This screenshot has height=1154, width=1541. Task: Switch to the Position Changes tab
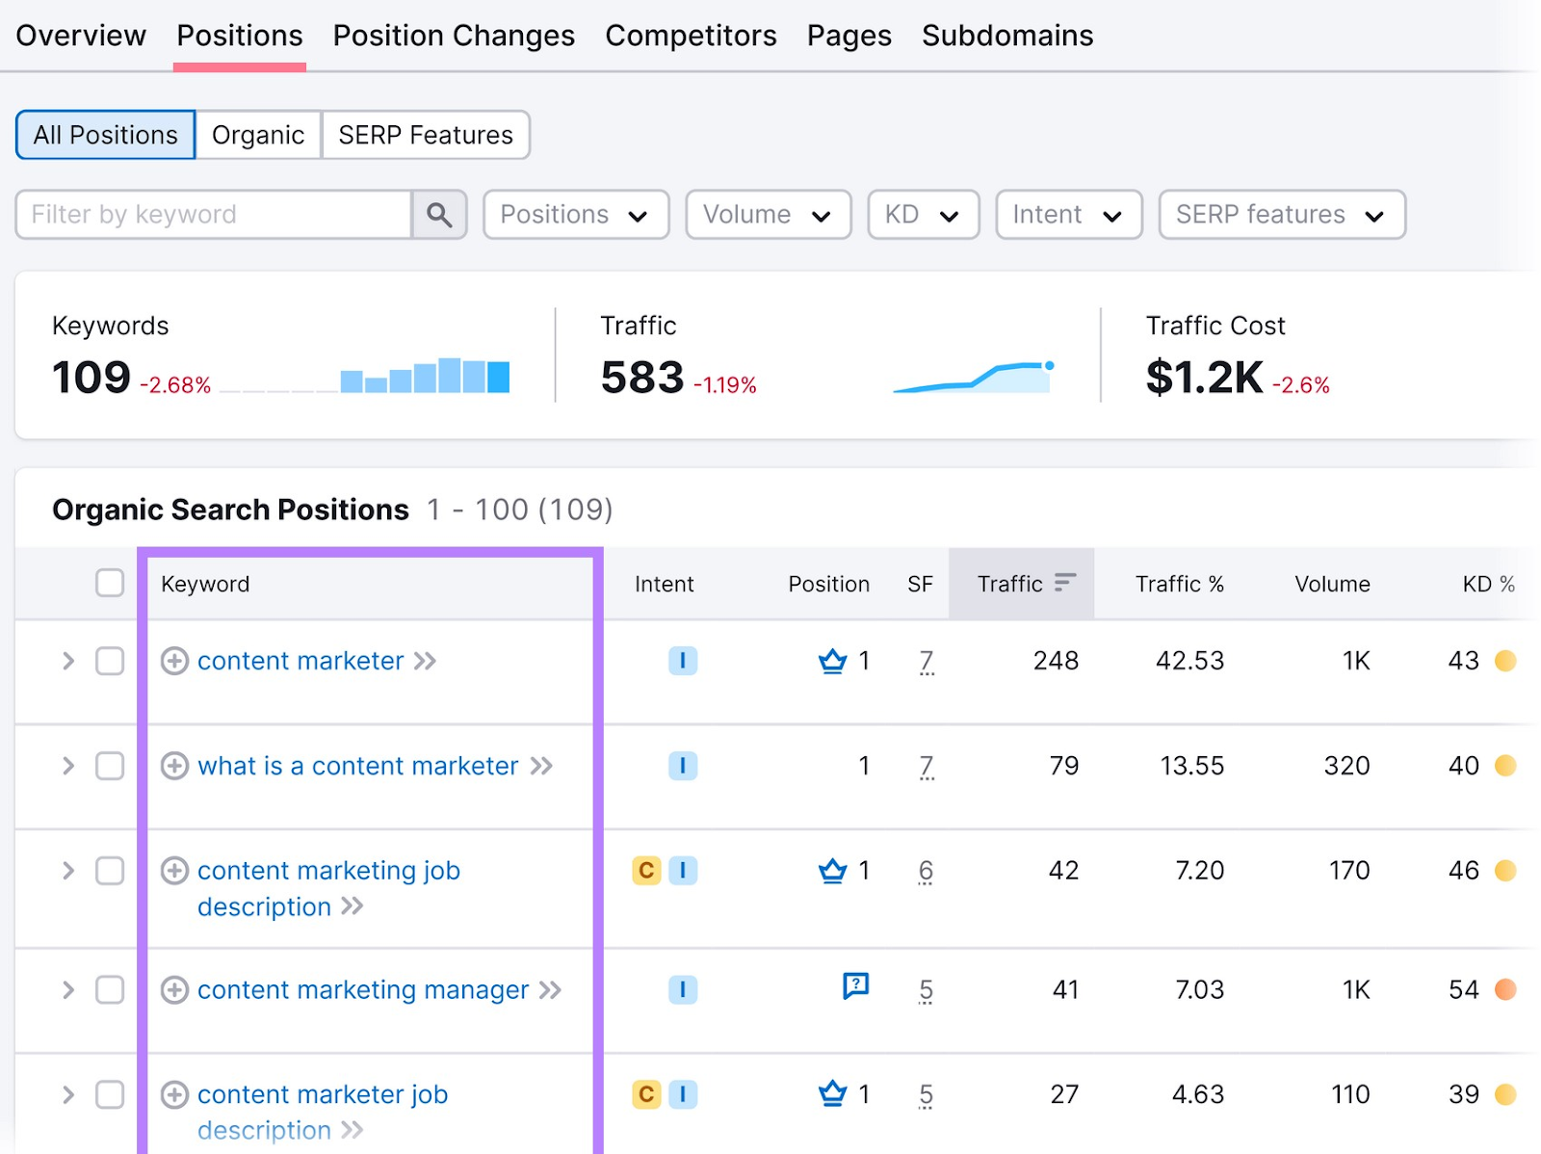[x=454, y=35]
